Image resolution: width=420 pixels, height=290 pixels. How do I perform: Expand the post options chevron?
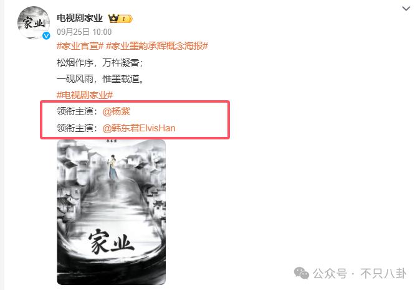(x=406, y=9)
